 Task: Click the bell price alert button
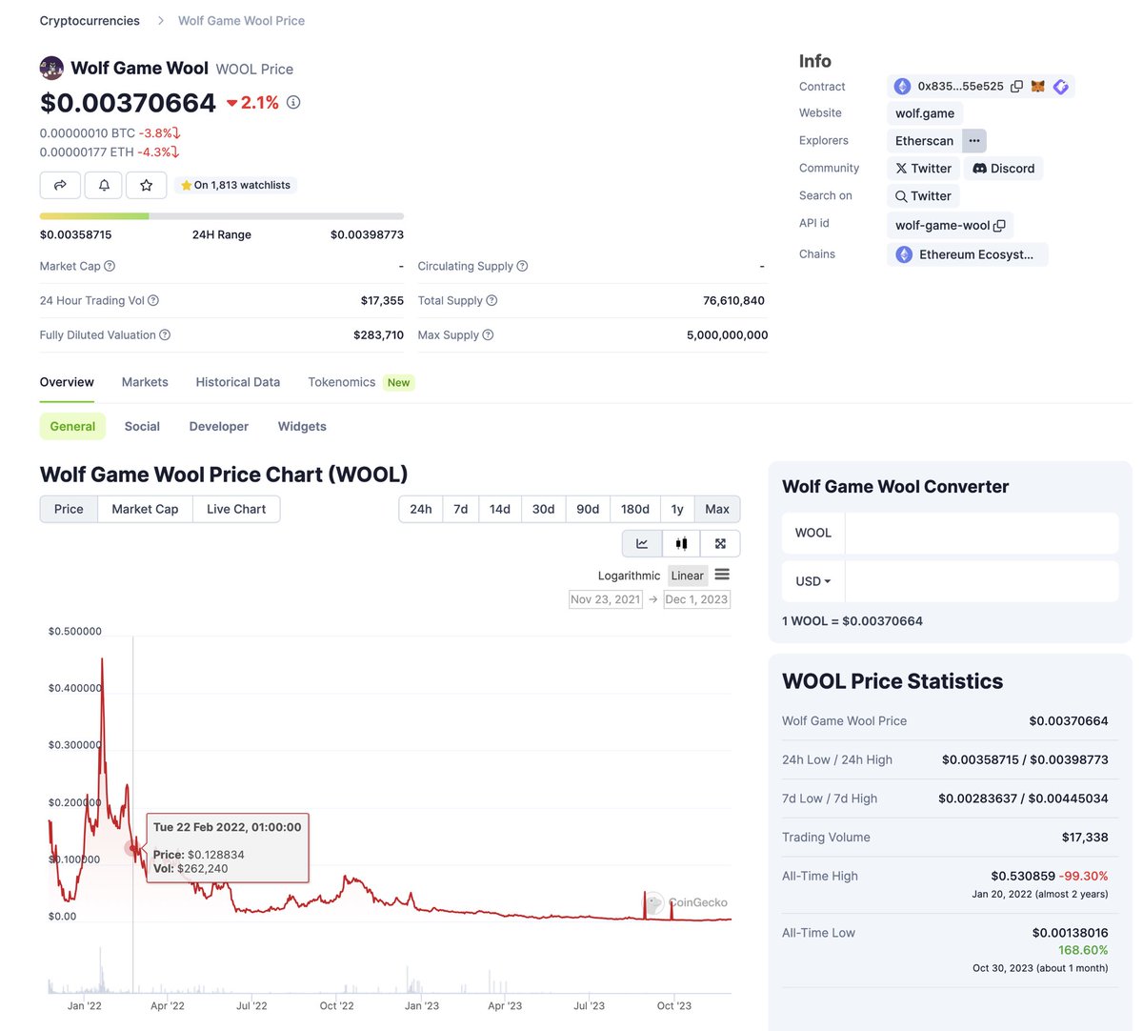[x=103, y=185]
